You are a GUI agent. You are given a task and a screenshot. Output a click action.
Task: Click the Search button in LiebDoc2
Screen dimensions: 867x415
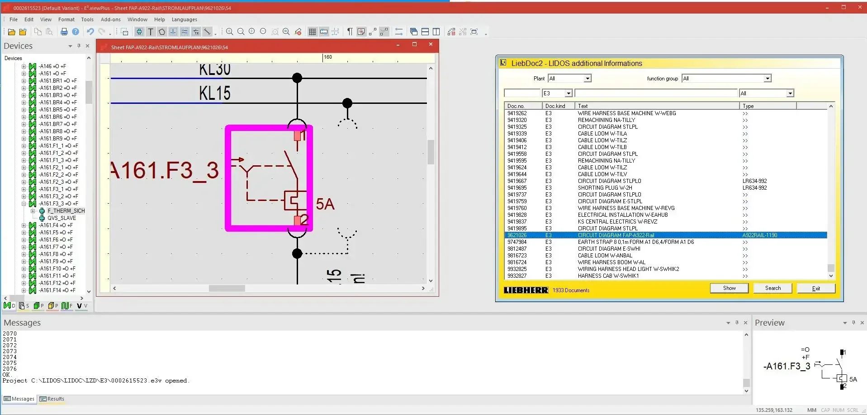click(772, 288)
